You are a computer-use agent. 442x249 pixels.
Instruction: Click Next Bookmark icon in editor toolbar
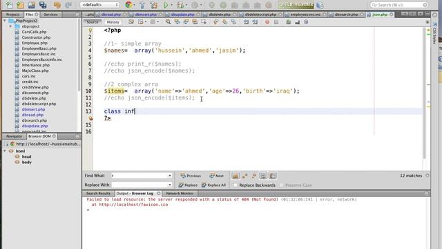click(224, 21)
